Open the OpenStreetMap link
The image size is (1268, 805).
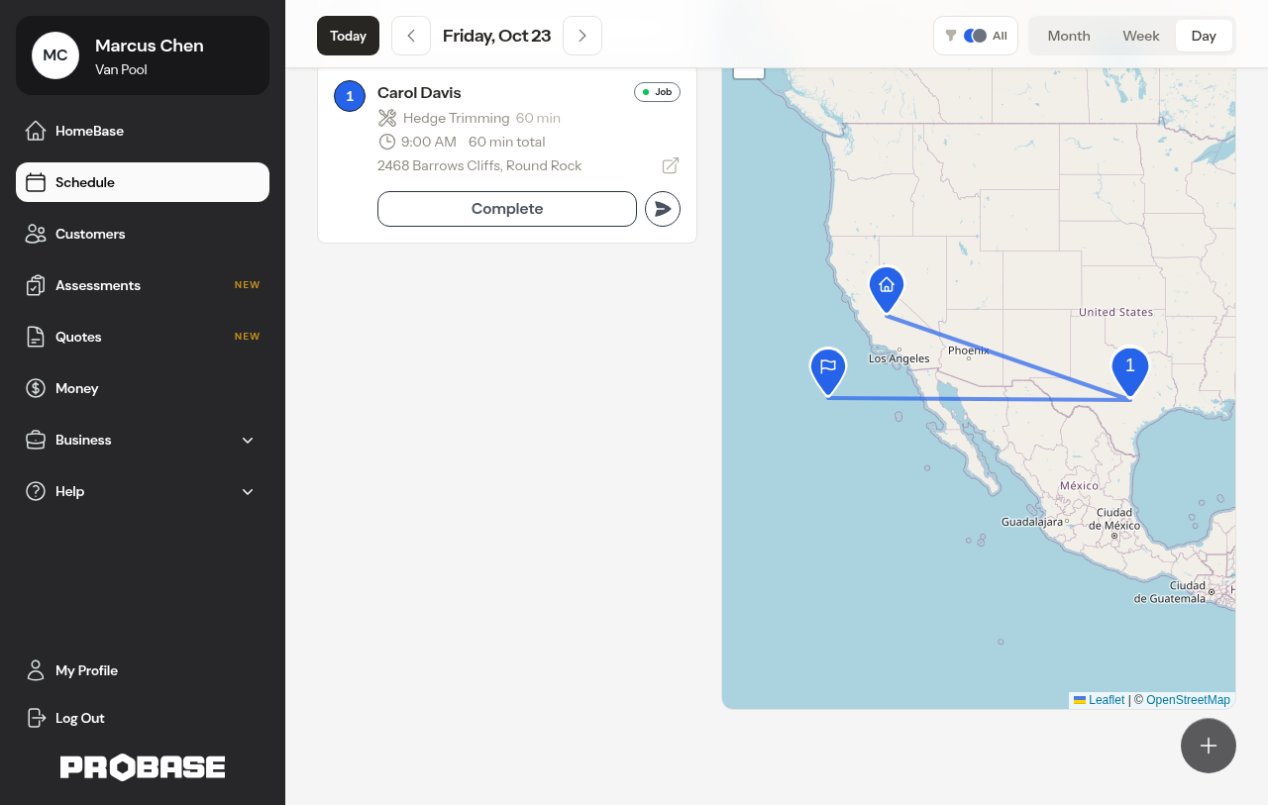pyautogui.click(x=1188, y=700)
